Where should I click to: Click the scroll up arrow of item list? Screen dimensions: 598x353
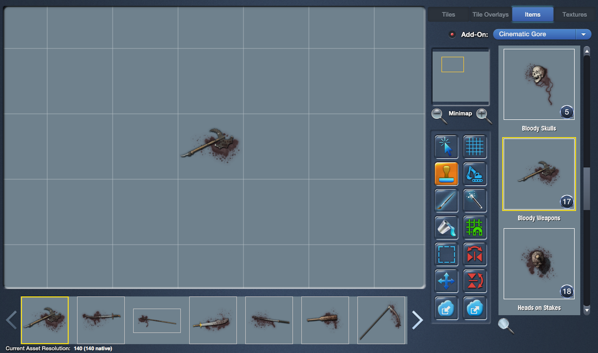click(x=587, y=50)
